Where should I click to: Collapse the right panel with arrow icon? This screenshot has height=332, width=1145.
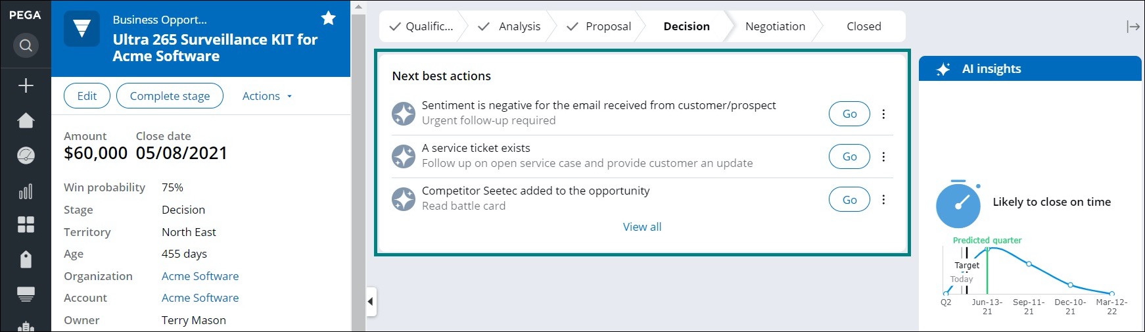click(x=1133, y=26)
